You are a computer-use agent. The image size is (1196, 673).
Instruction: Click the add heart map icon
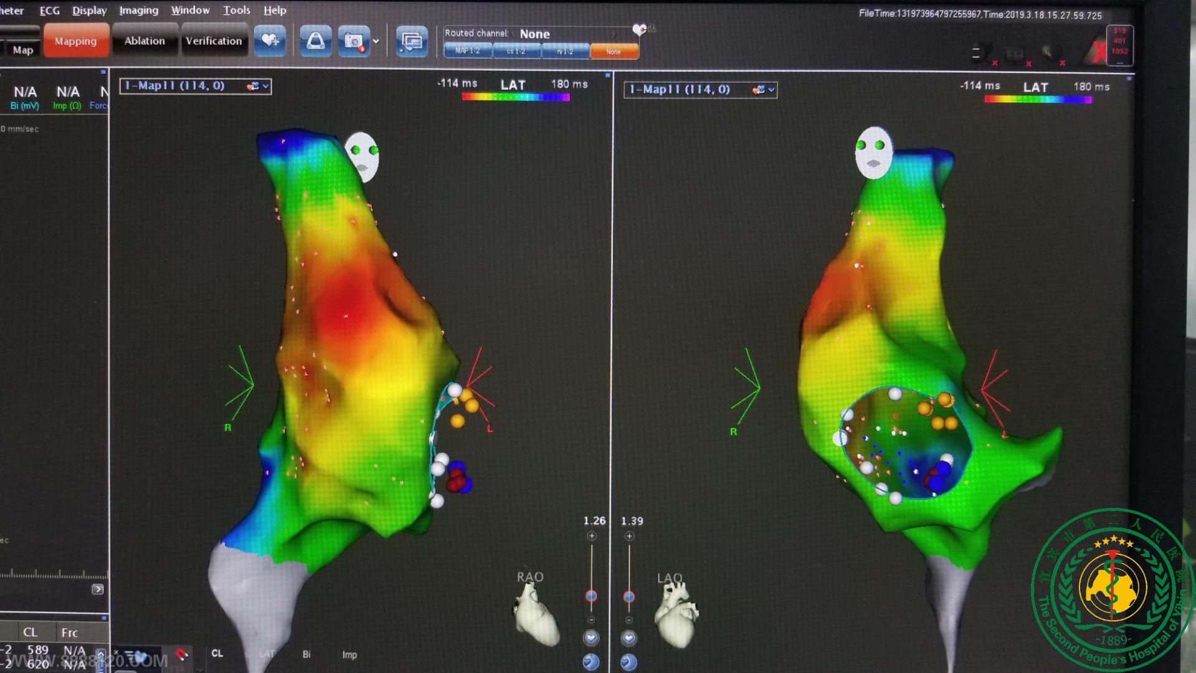270,41
